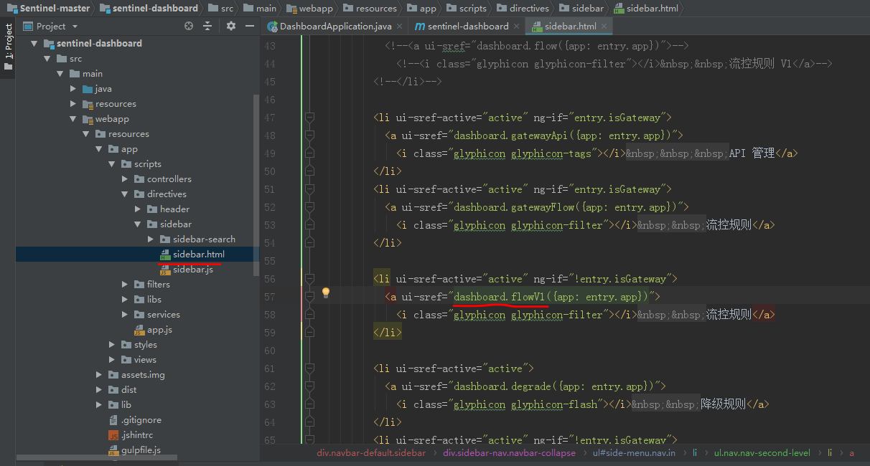This screenshot has height=466, width=870.
Task: Click the Collapse All icon in Project panel
Action: pos(207,26)
